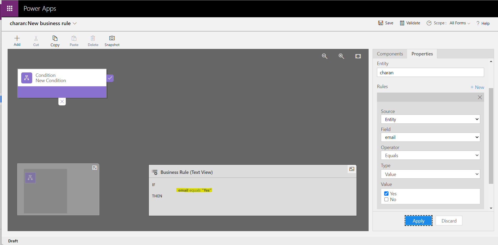Open the Field dropdown showing email
Viewport: 498px width, 245px height.
pyautogui.click(x=430, y=137)
